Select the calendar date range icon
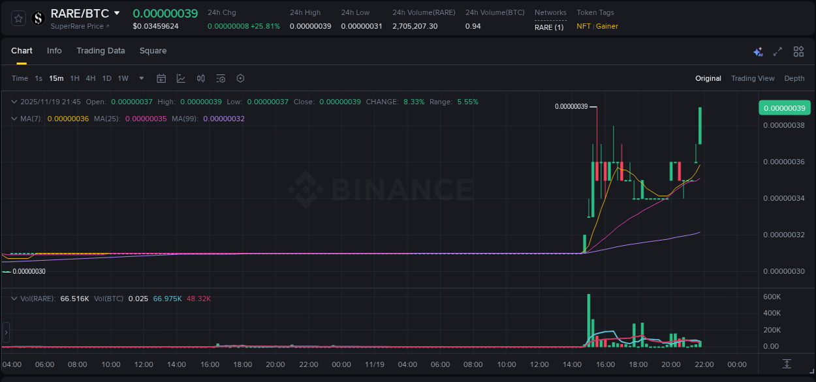The height and width of the screenshot is (382, 816). coord(161,78)
